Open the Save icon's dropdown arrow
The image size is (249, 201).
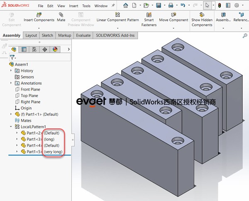(x=164, y=5)
